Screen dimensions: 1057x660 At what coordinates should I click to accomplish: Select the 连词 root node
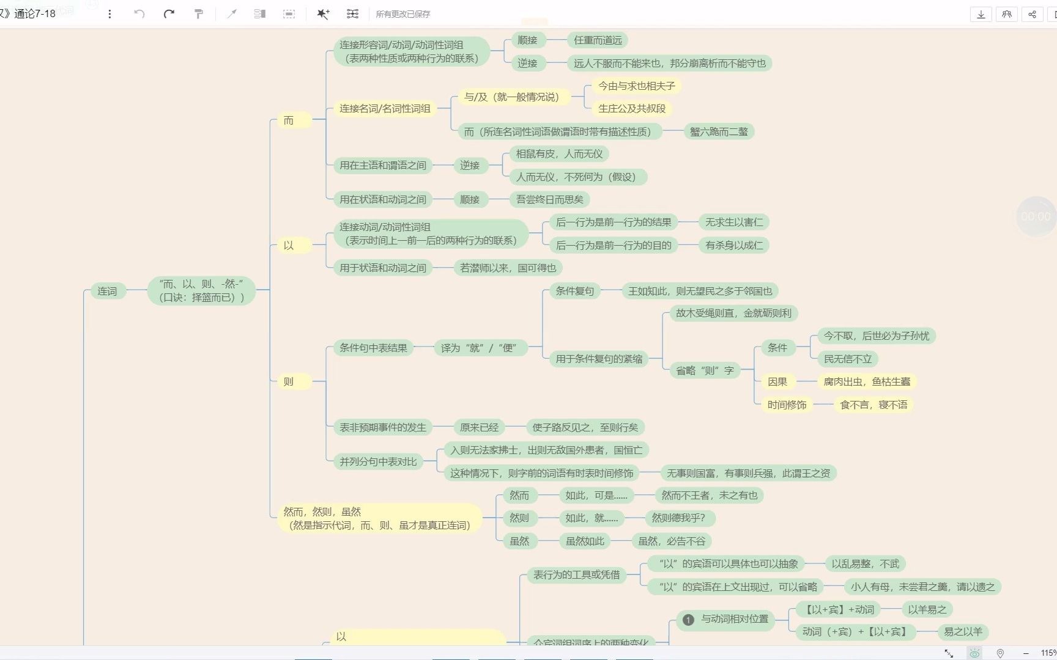[x=107, y=291]
